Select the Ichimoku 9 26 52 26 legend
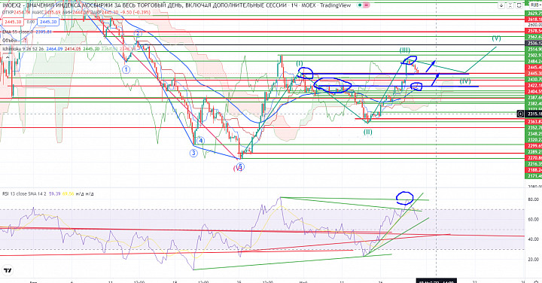This screenshot has height=283, width=542. (x=24, y=49)
